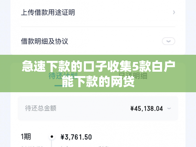The height and width of the screenshot is (147, 196).
Task: Select the 1期 timeline dot marker
Action: 52,137
